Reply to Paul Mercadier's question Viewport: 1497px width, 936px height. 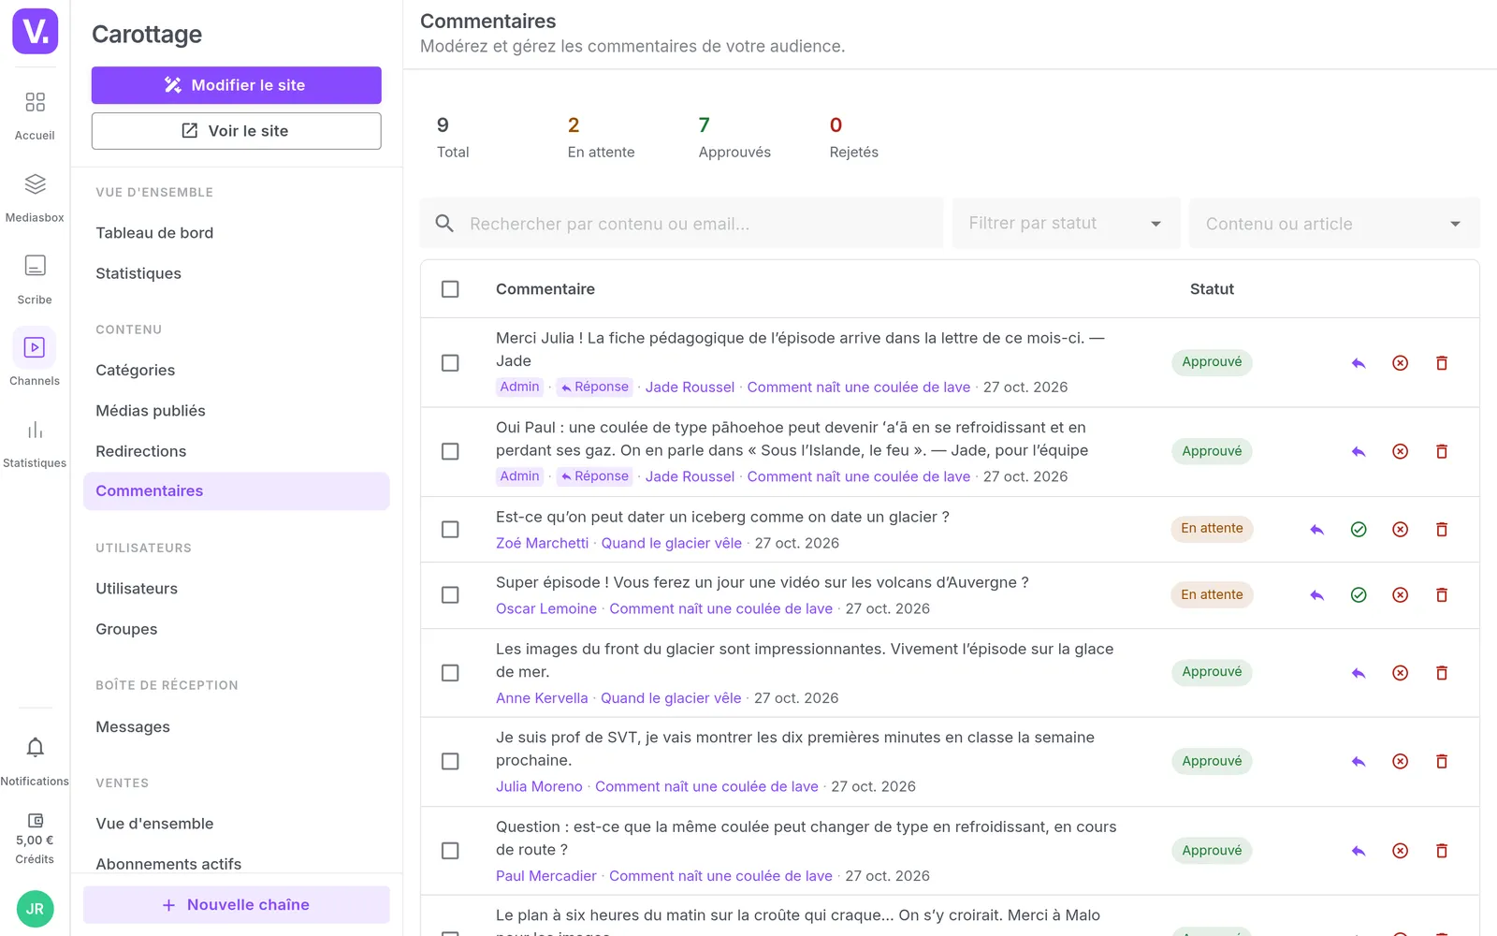click(1359, 851)
